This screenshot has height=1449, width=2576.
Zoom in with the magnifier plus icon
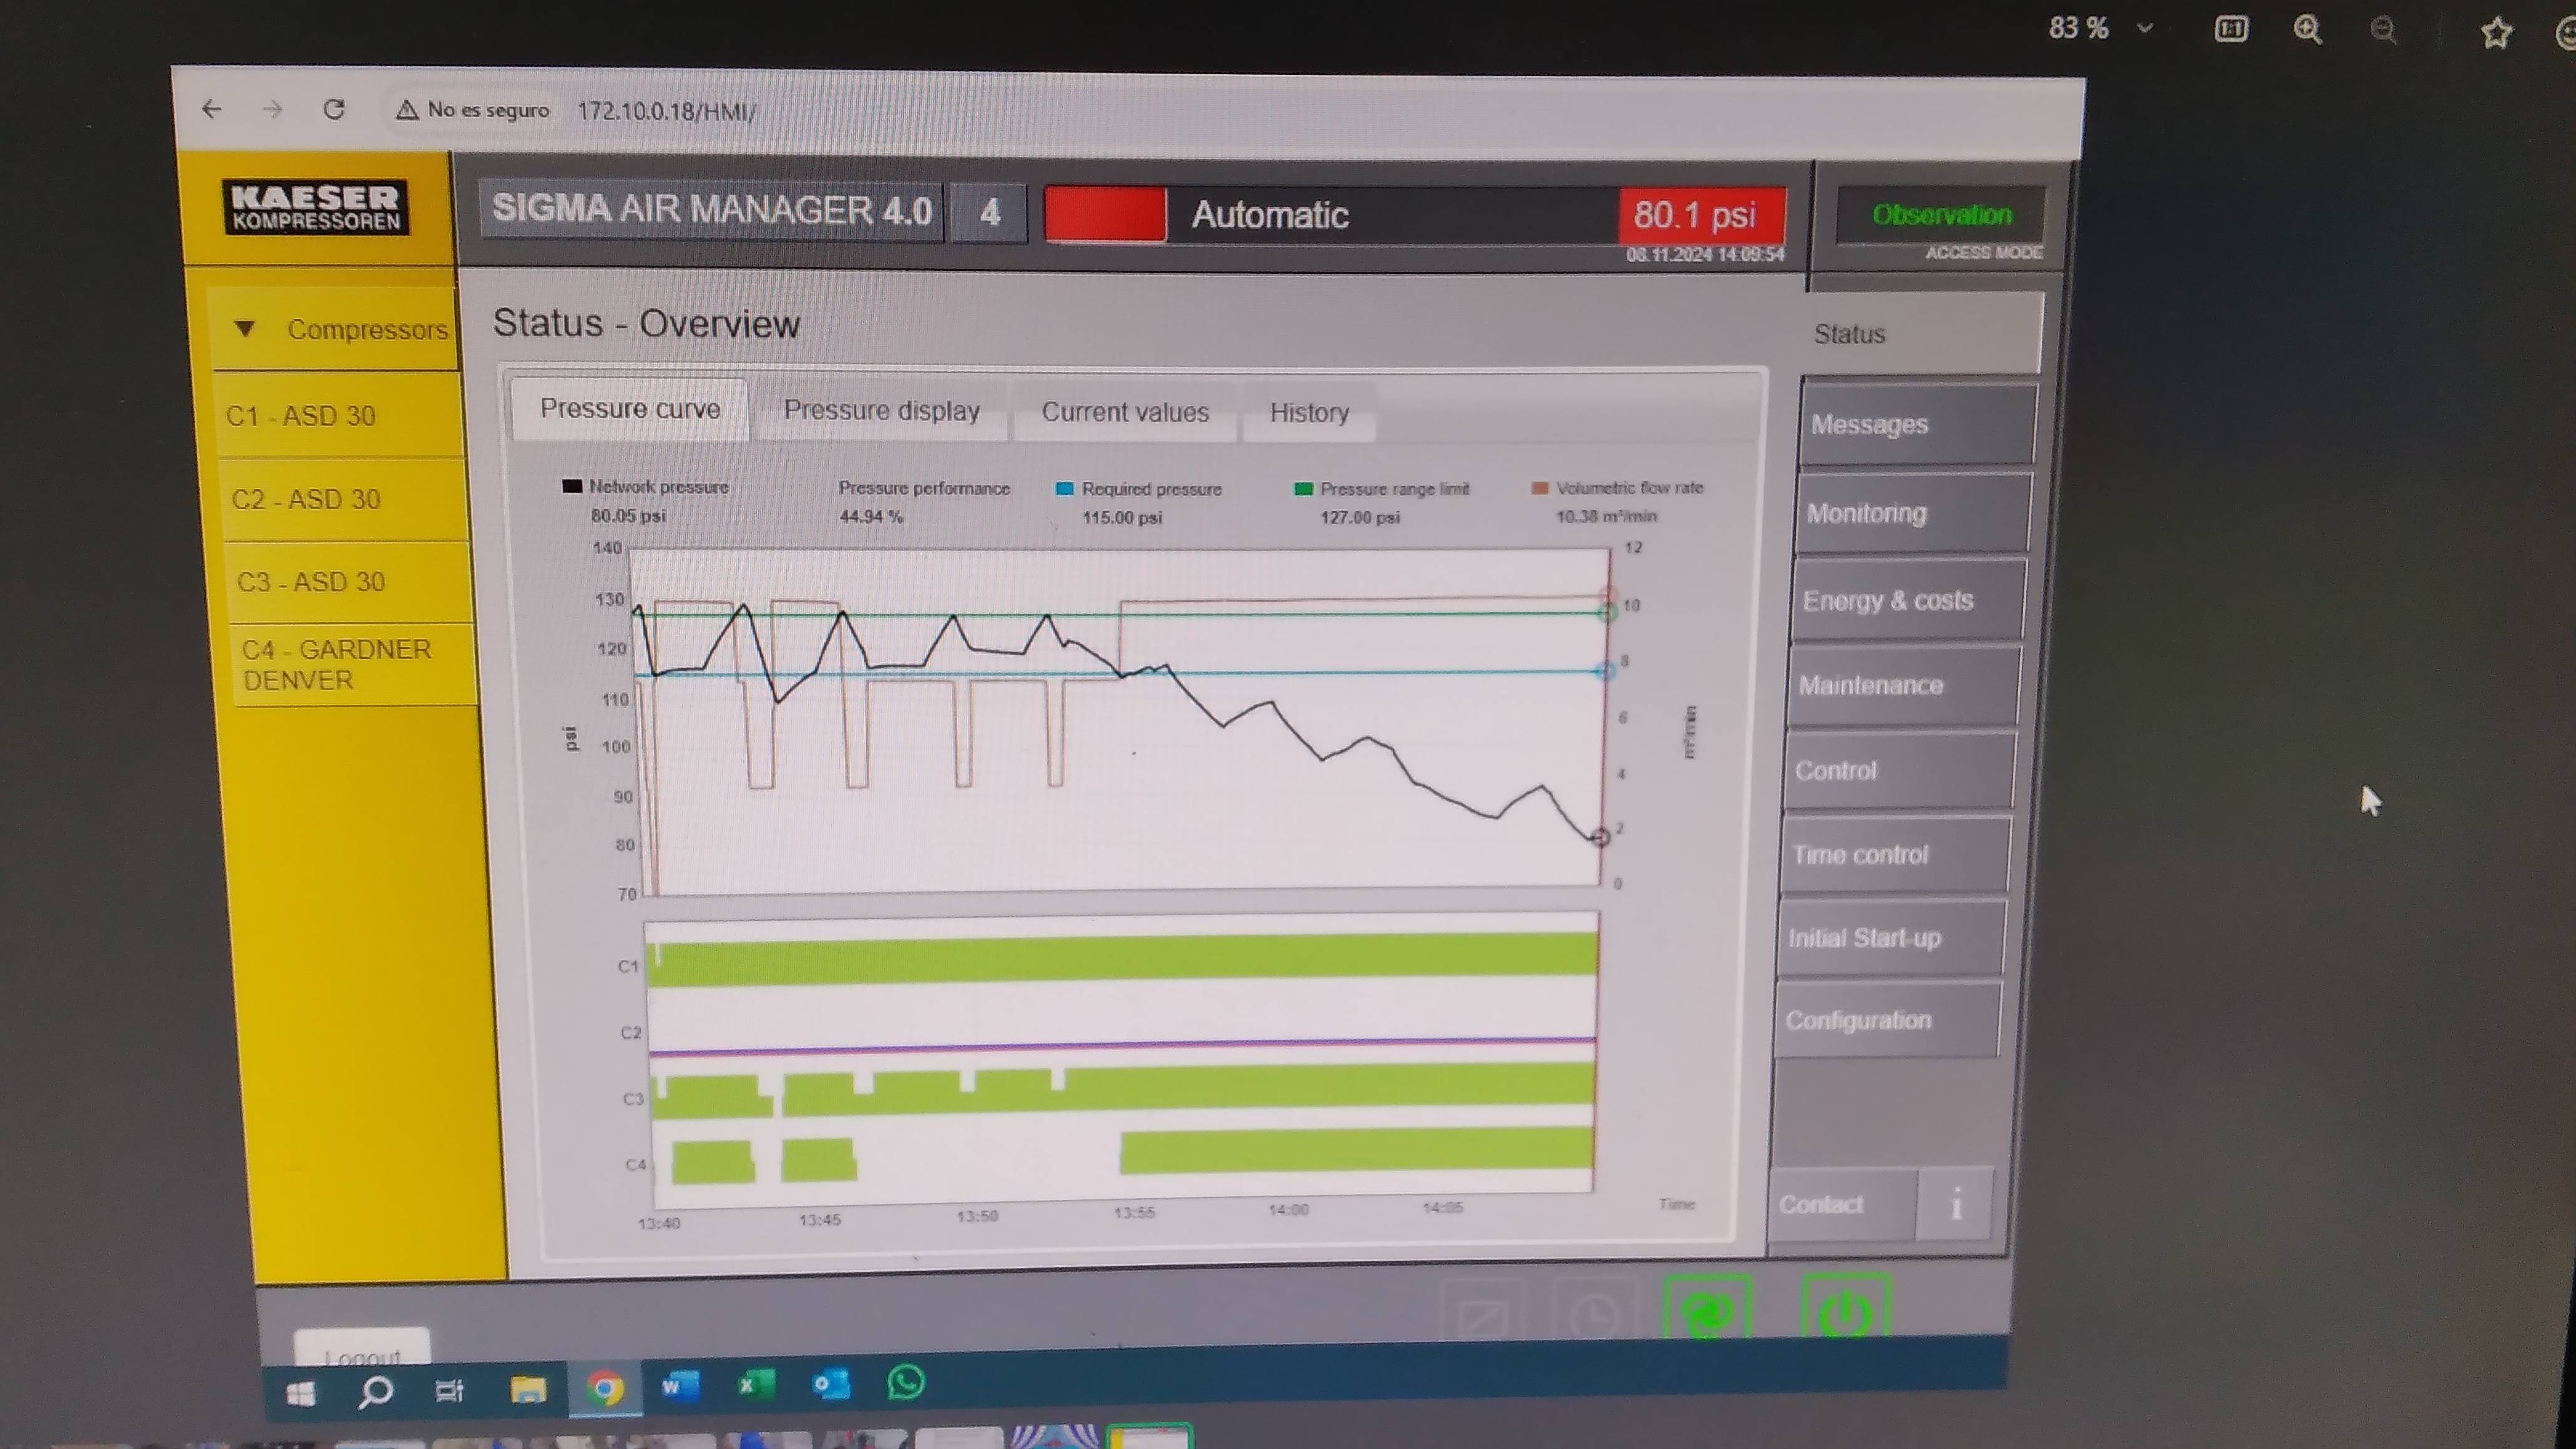pyautogui.click(x=2308, y=29)
